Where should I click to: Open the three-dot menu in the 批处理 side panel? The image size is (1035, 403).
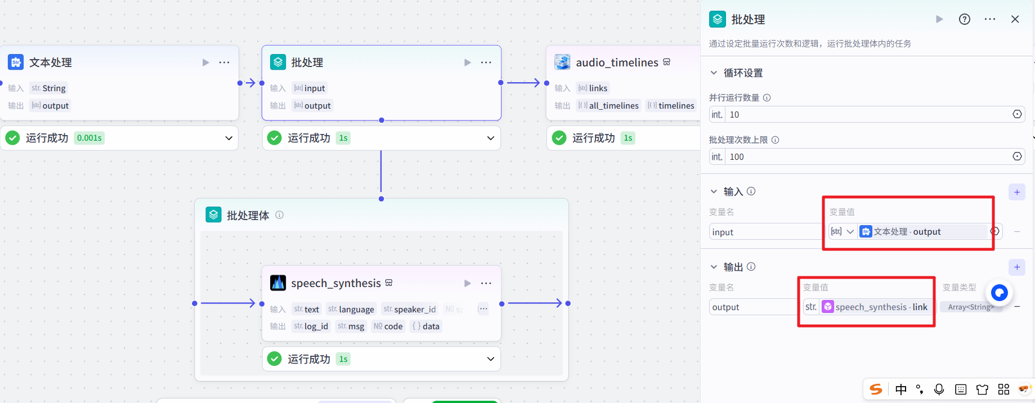tap(989, 19)
